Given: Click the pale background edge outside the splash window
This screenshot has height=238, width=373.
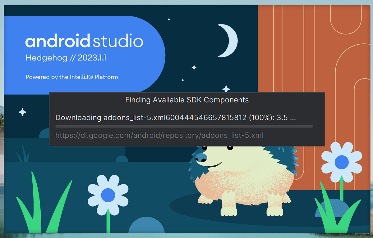Looking at the screenshot, I should [x=186, y=2].
